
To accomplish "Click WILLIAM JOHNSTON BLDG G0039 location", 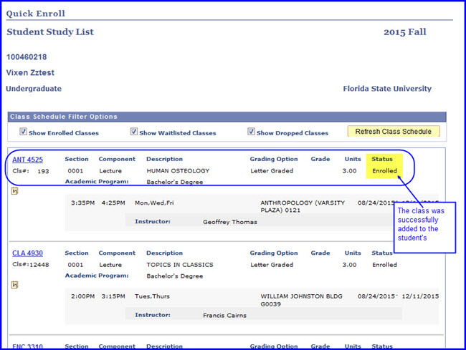I will (301, 300).
